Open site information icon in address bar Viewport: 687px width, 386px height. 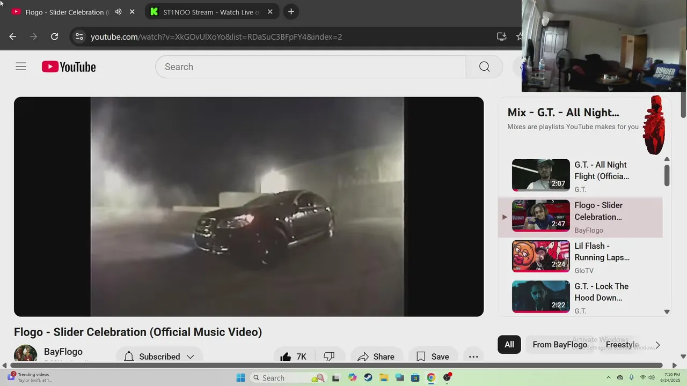tap(79, 36)
